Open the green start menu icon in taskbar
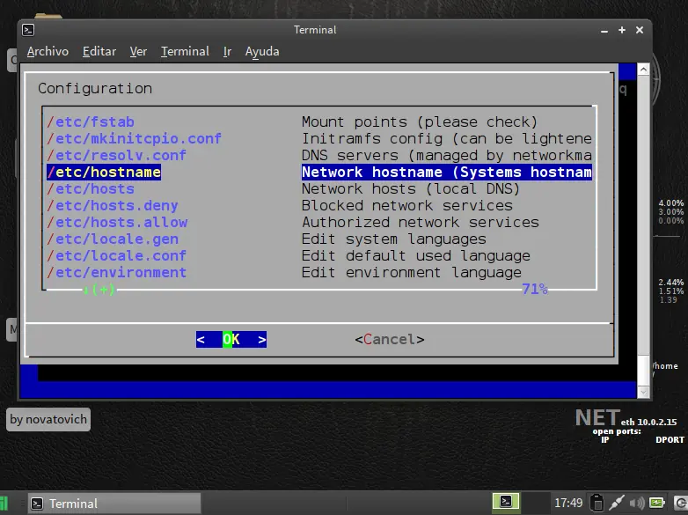This screenshot has width=688, height=515. [6, 504]
